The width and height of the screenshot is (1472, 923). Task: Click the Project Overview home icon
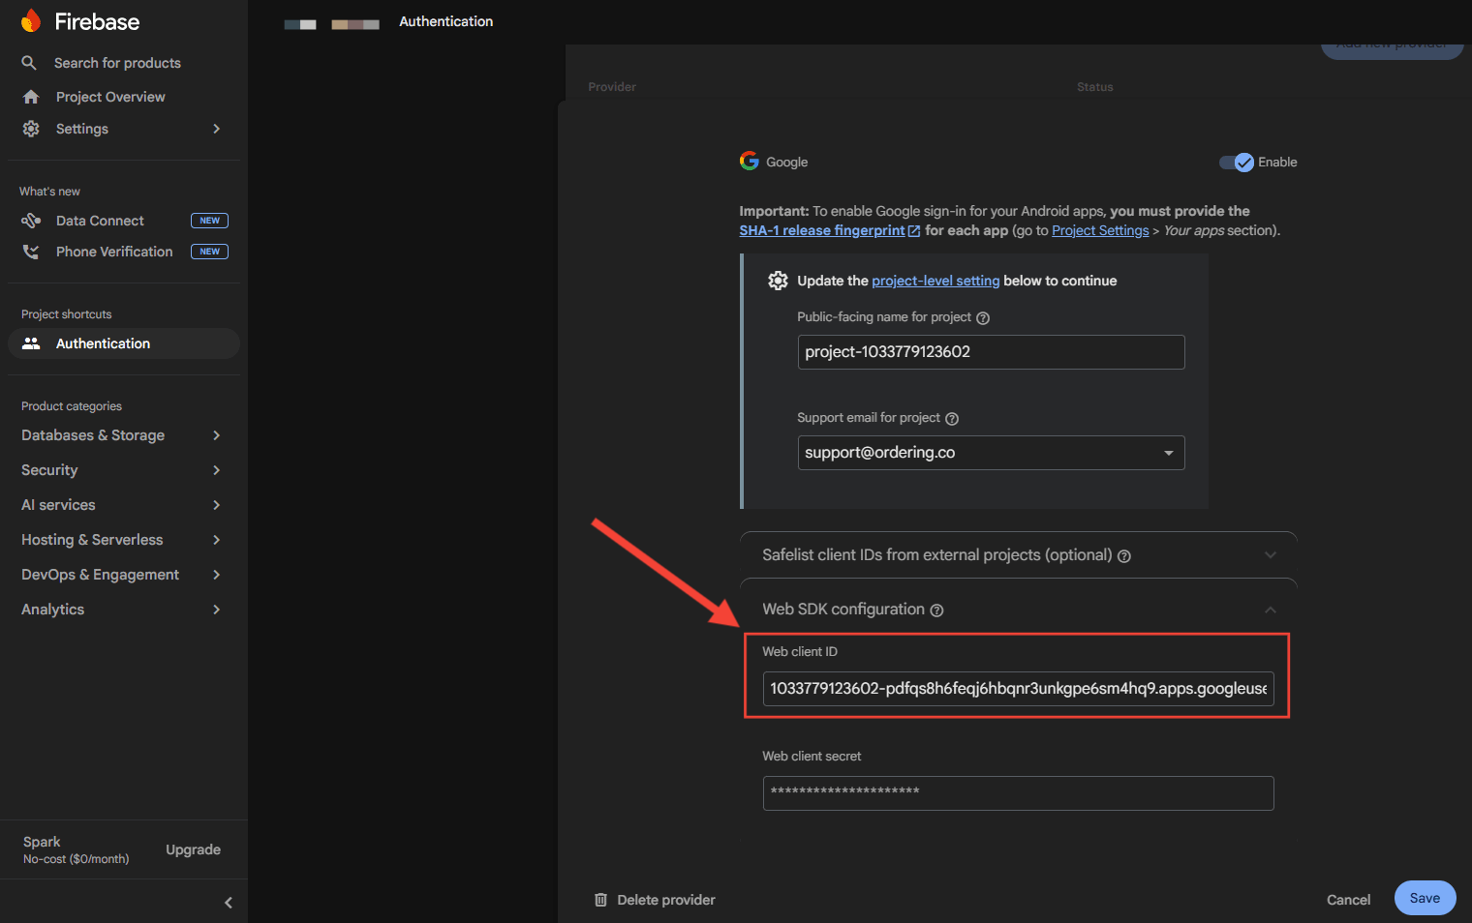(31, 97)
